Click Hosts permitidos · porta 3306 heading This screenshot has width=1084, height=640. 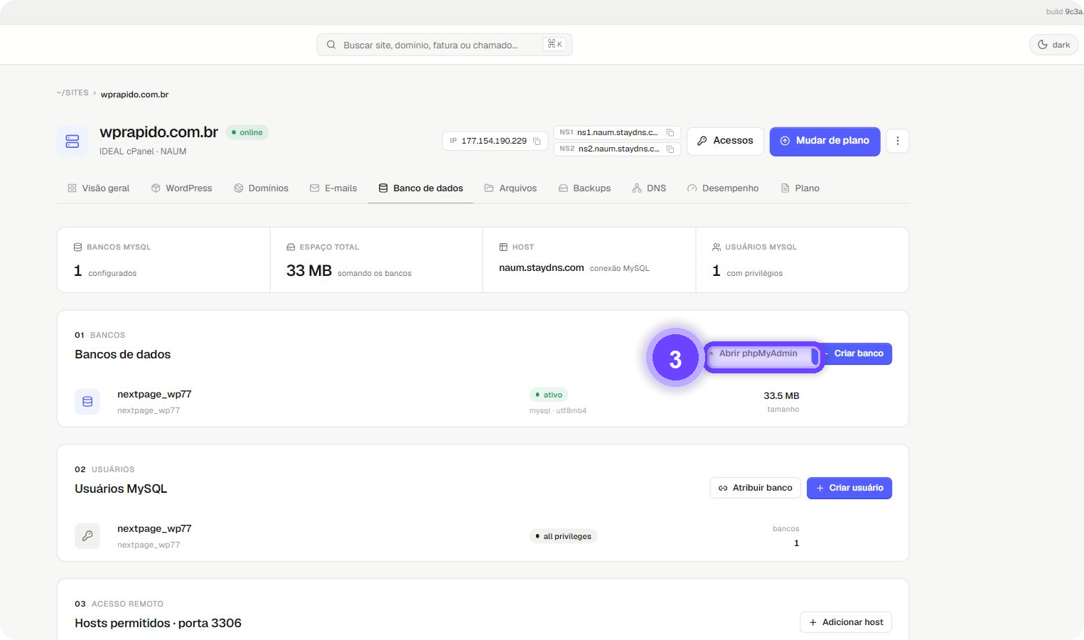[158, 623]
